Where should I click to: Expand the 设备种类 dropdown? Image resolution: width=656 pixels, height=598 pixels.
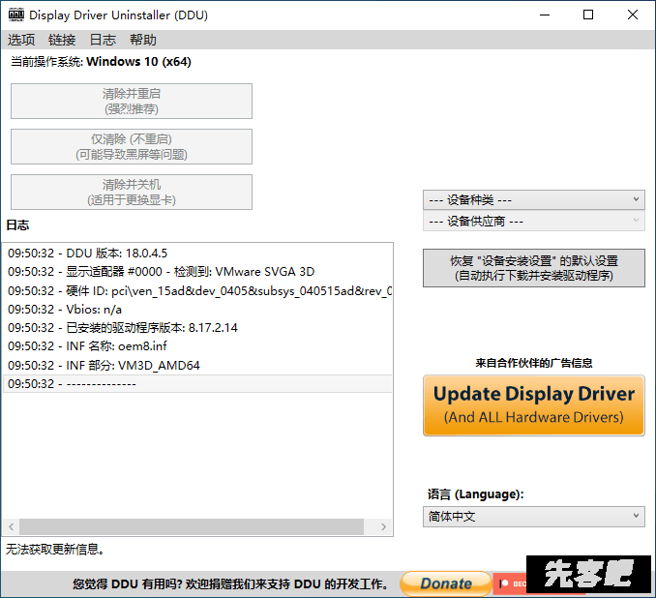pyautogui.click(x=533, y=199)
